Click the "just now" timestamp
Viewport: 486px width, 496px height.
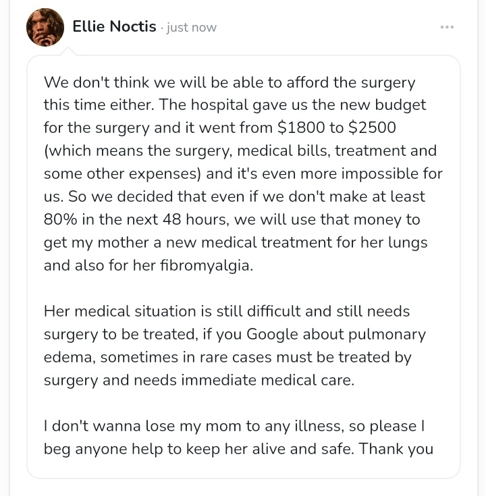tap(192, 28)
